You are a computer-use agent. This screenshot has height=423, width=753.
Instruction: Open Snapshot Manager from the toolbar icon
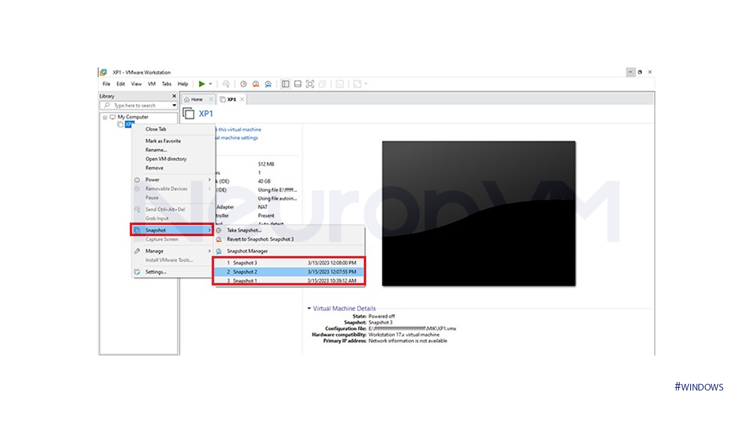pos(268,84)
